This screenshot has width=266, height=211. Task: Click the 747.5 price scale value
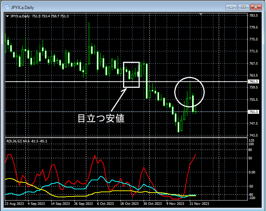253,123
